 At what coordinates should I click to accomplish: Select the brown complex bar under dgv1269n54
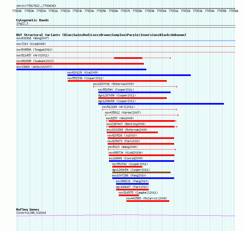click(x=141, y=172)
